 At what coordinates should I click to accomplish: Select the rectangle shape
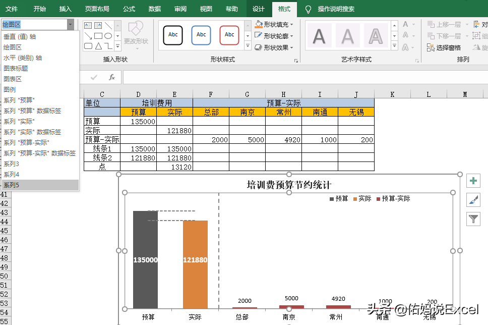(x=98, y=36)
